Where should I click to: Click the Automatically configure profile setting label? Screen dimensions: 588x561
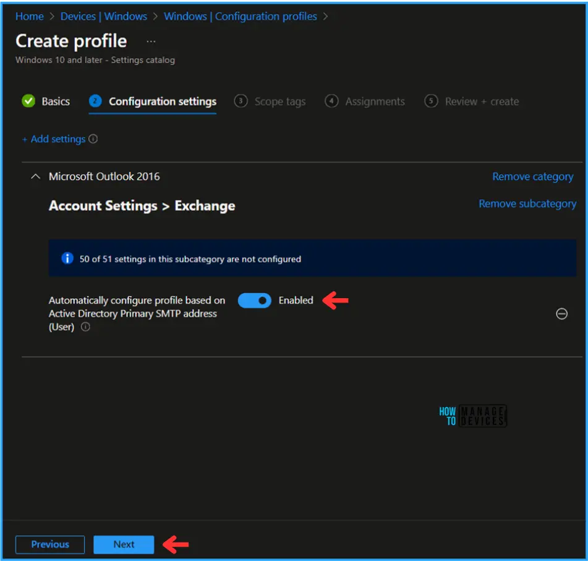(137, 314)
